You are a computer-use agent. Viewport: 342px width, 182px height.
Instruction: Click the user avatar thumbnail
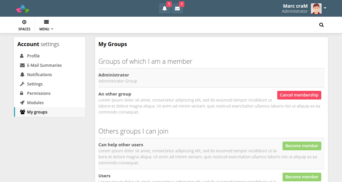click(316, 9)
